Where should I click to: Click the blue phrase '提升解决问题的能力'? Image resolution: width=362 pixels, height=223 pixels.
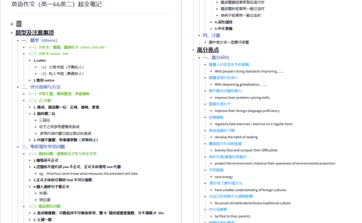pyautogui.click(x=225, y=91)
